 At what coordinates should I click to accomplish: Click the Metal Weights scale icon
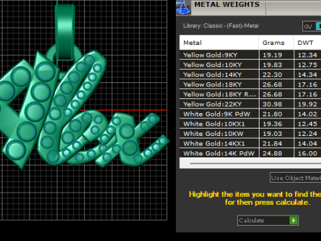[183, 7]
